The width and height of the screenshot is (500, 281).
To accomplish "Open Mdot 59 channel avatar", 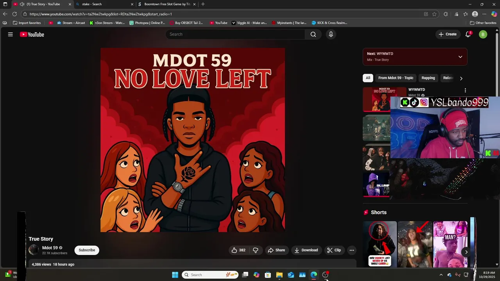I will 34,250.
